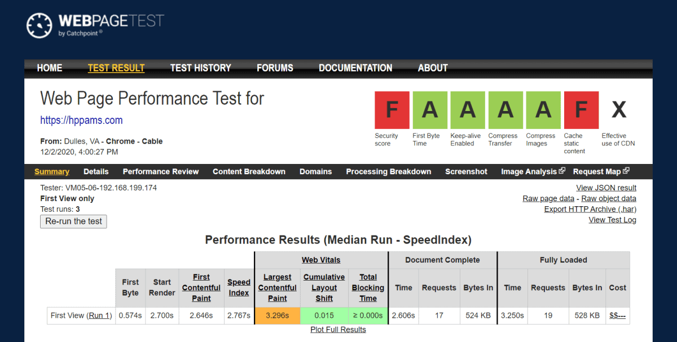Switch to the Details tab
Screen dimensions: 677x342
96,171
